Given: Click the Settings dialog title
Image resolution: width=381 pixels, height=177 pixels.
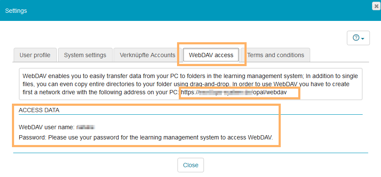Looking at the screenshot, I should tap(16, 11).
